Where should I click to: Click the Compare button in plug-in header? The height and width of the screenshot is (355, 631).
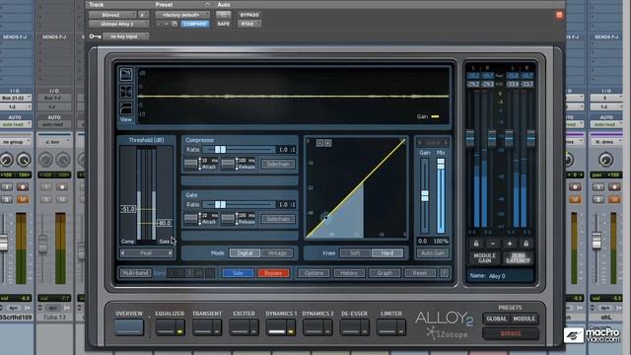[x=195, y=24]
